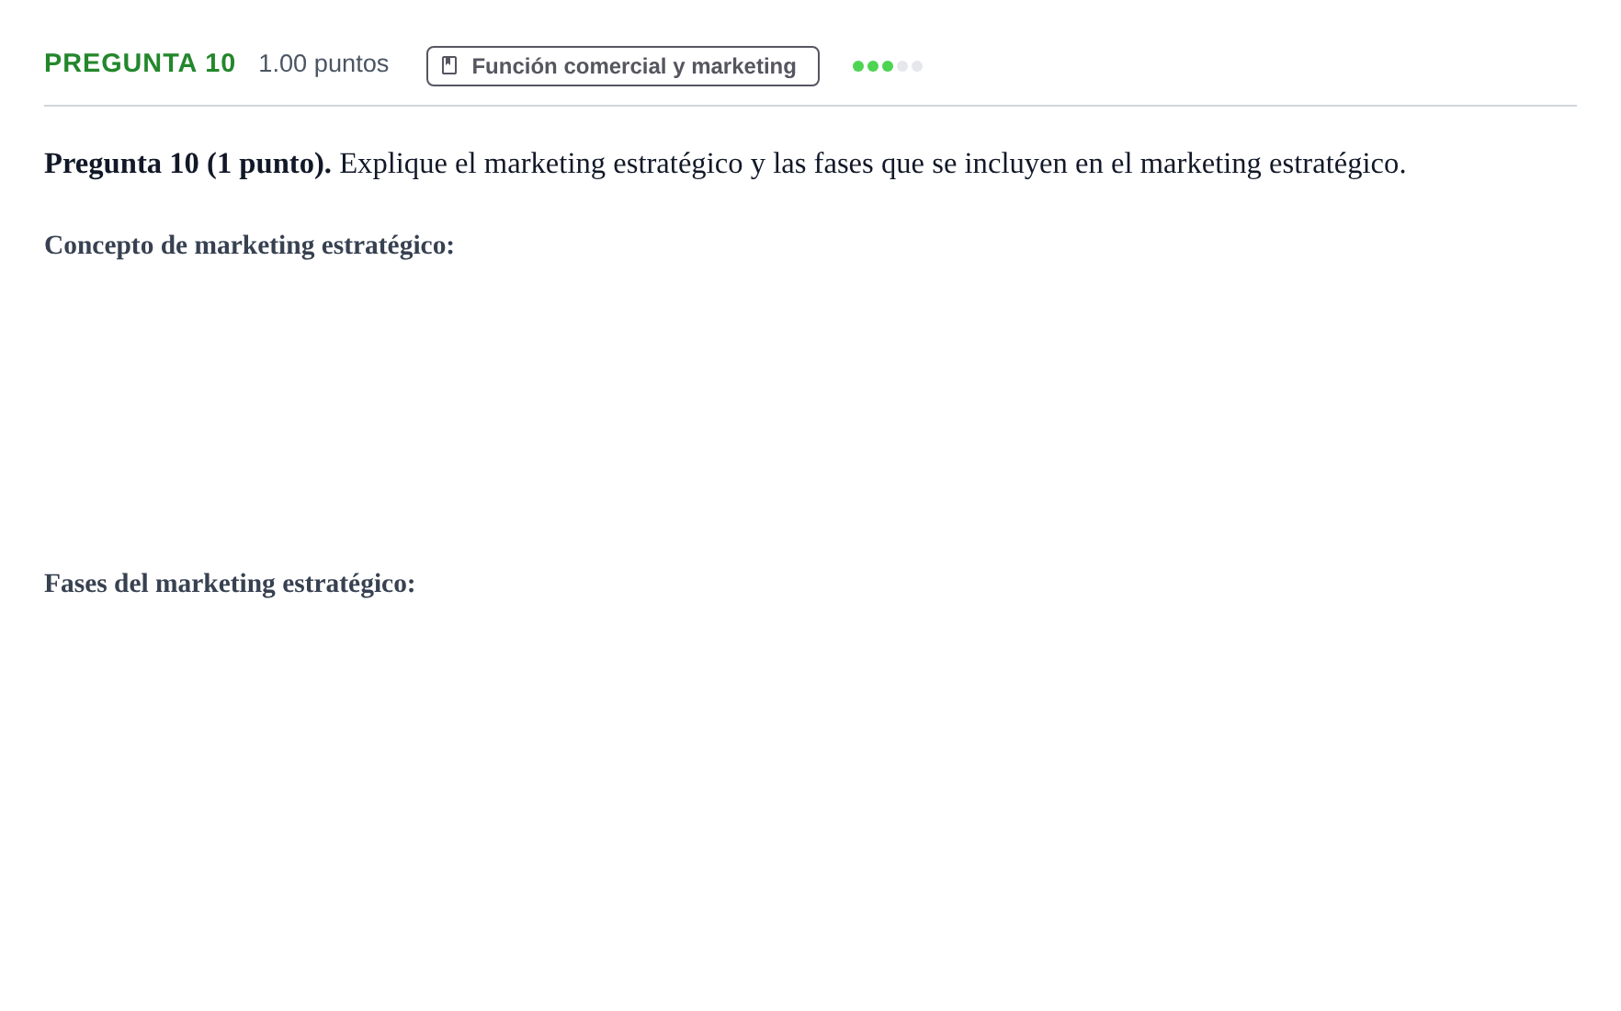Click the third green difficulty dot
1621x1011 pixels.
pos(888,66)
